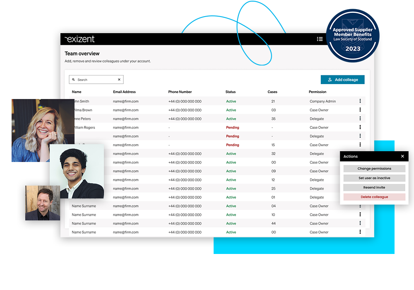Click the exizent logo

[x=79, y=39]
